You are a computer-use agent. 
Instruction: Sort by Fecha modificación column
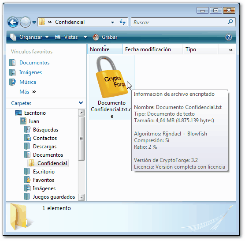tap(152, 49)
